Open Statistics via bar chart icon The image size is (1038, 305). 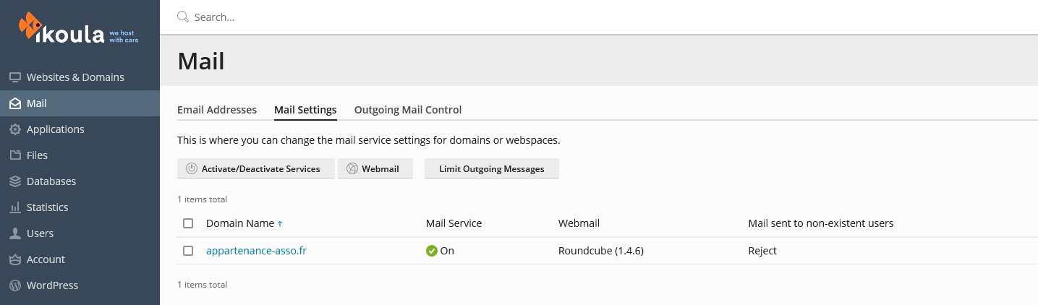(x=14, y=207)
